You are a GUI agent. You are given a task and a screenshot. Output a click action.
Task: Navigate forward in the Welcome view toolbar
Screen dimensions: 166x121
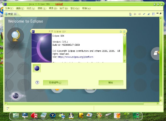139,14
